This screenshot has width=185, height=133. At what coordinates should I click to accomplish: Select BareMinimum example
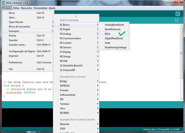point(114,29)
